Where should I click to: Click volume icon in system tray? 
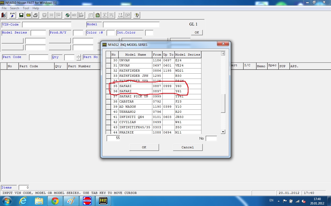[x=304, y=201]
